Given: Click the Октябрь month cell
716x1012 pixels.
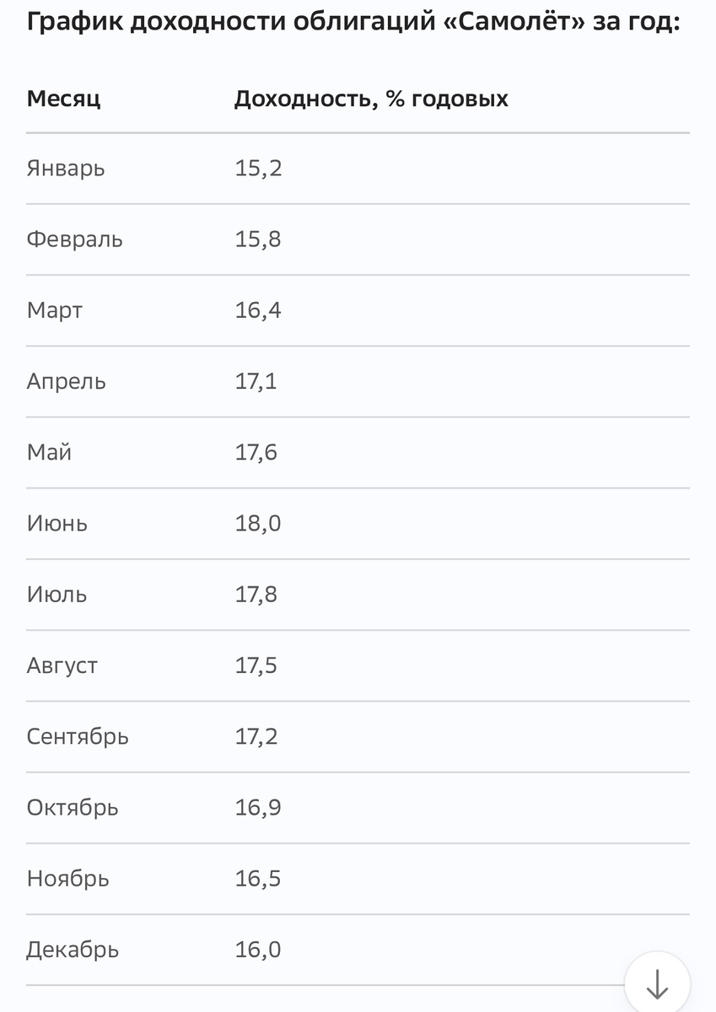Looking at the screenshot, I should (x=73, y=808).
